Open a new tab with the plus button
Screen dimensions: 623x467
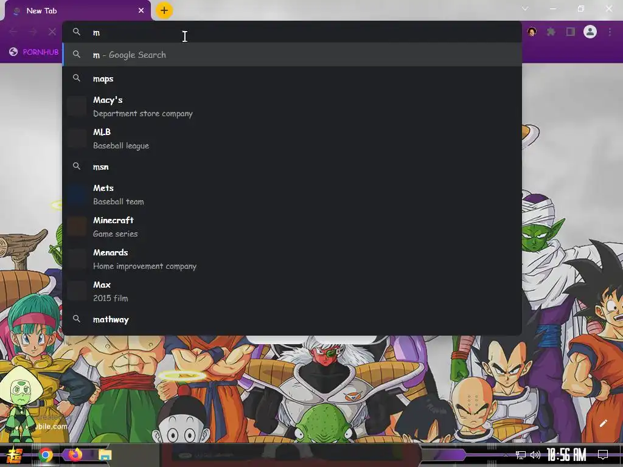tap(164, 11)
